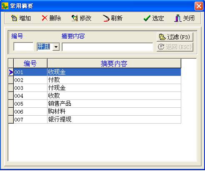Open the 并且 condition dropdown arrow
Viewport: 205px width, 171px height.
coord(56,47)
